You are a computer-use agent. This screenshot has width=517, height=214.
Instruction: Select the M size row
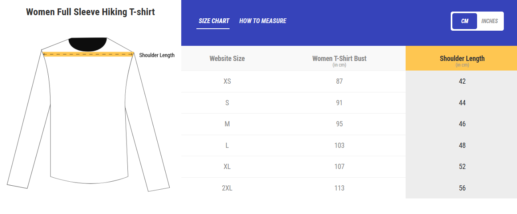coord(349,124)
